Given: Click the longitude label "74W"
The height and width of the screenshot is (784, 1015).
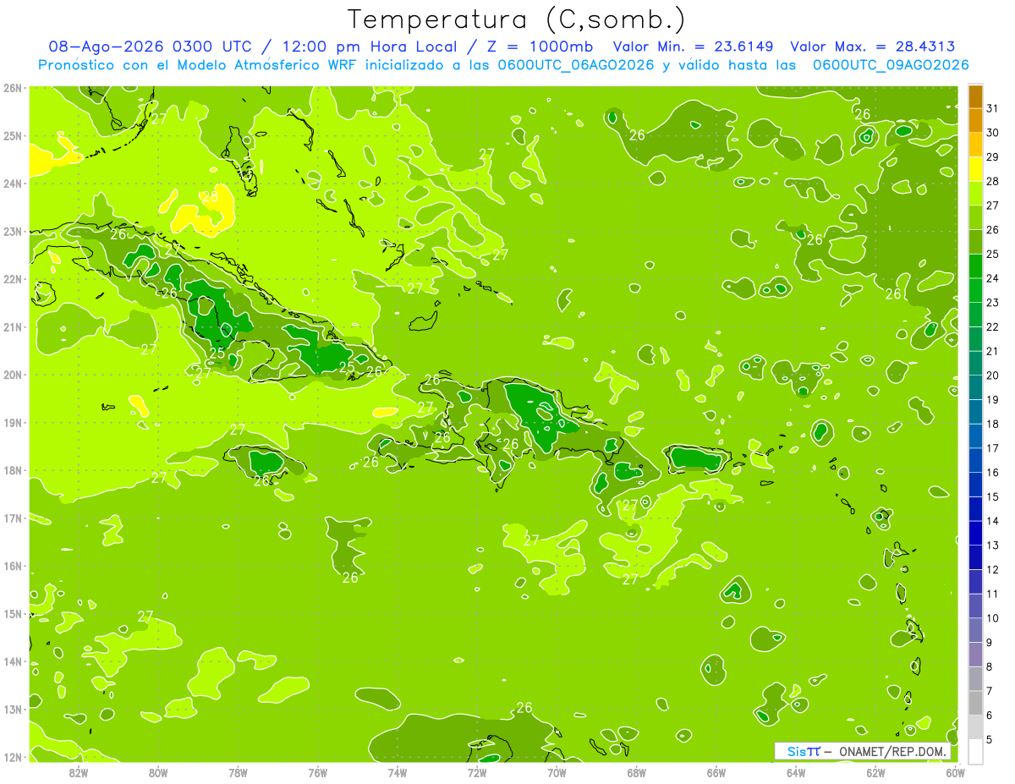Looking at the screenshot, I should [398, 772].
